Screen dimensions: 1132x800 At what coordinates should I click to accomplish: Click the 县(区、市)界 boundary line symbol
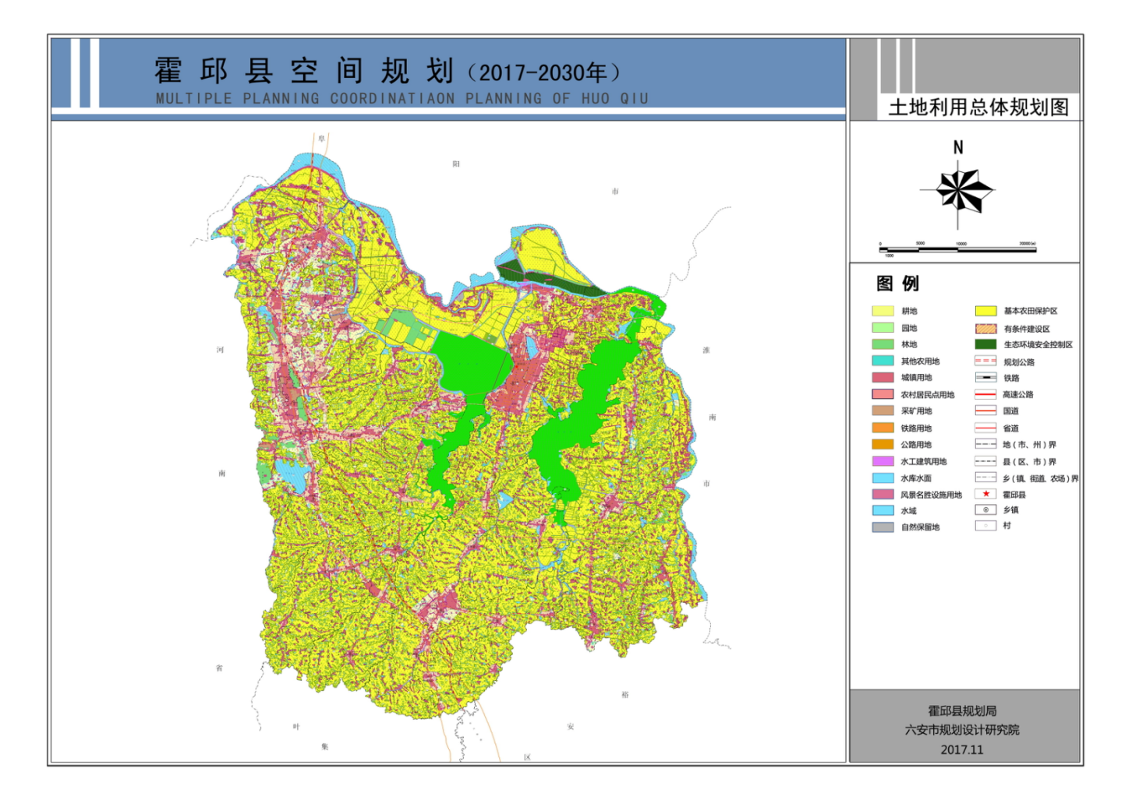(985, 461)
